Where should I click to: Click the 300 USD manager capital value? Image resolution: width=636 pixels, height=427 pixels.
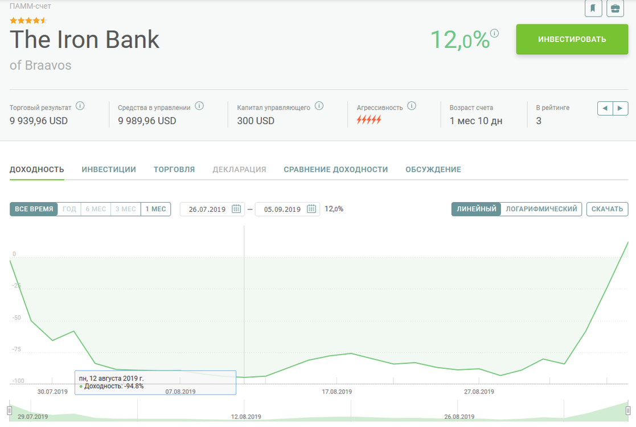256,121
